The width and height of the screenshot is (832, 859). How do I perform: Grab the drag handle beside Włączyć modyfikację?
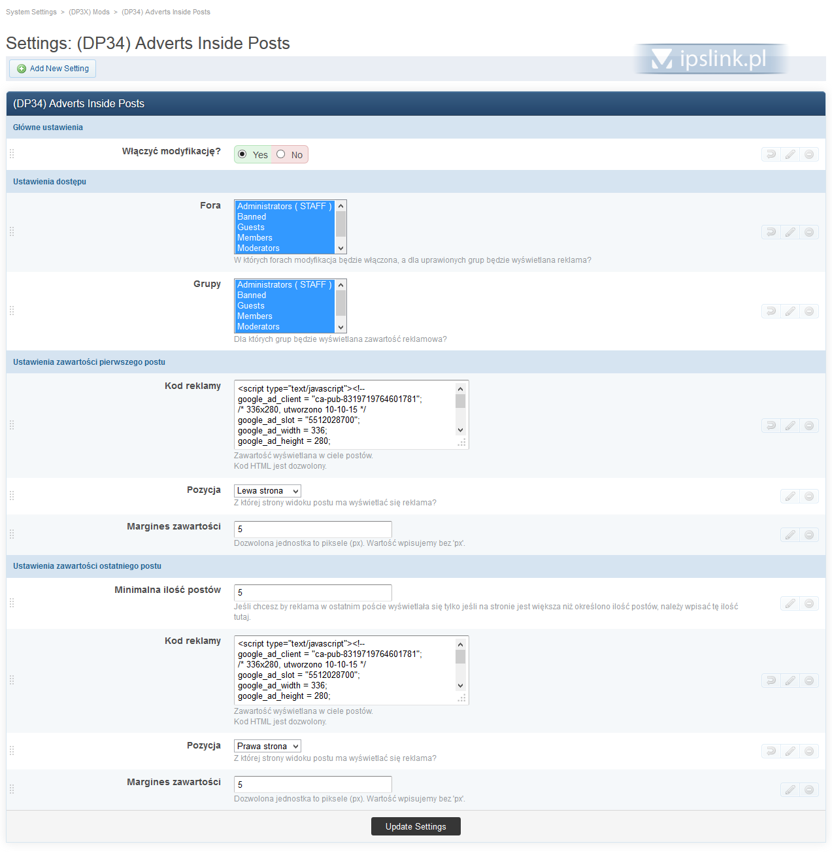(x=12, y=154)
